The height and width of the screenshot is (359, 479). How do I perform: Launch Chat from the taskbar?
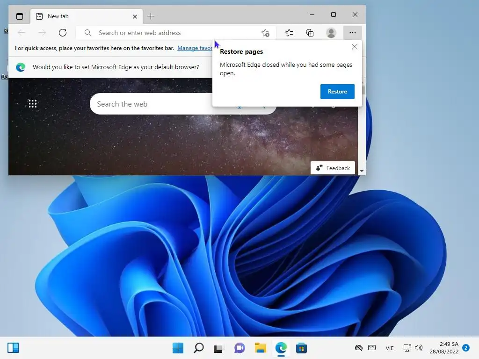click(239, 348)
